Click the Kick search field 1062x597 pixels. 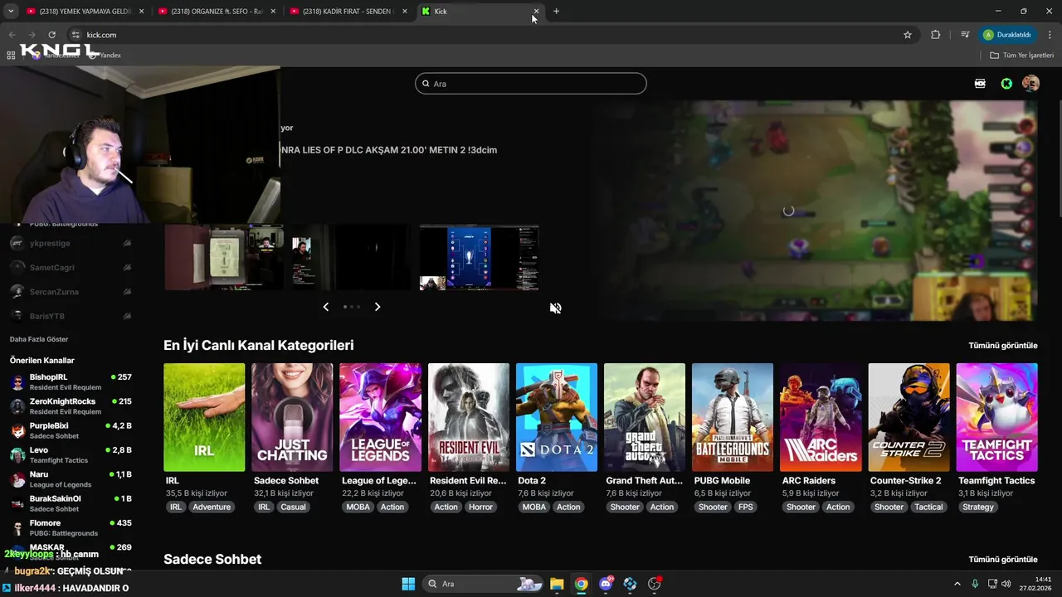pyautogui.click(x=530, y=84)
